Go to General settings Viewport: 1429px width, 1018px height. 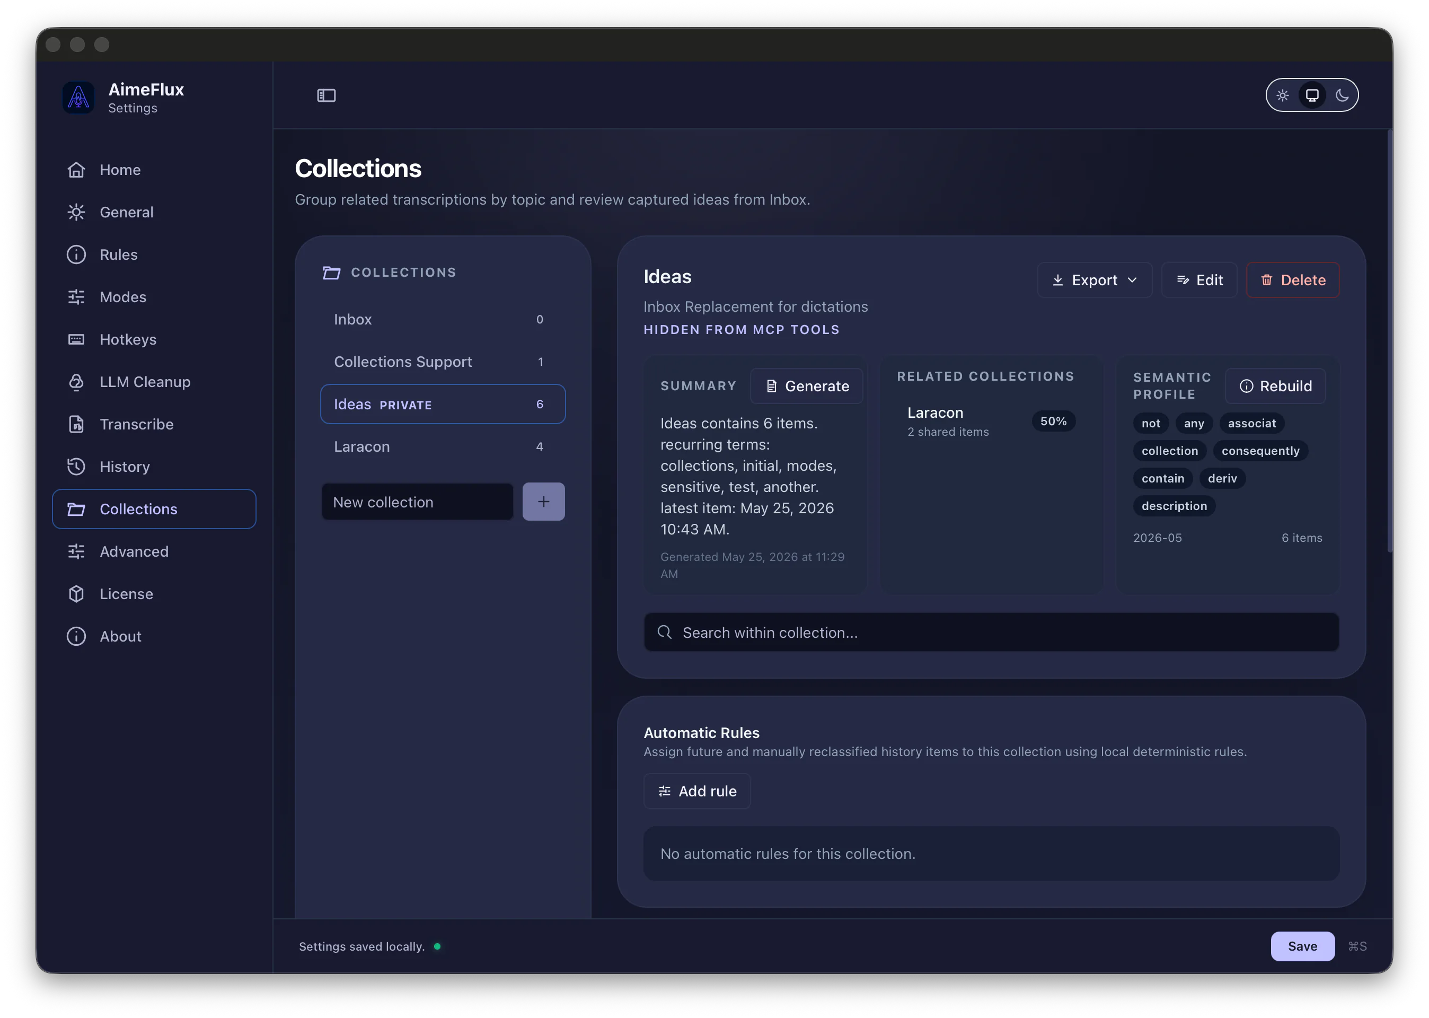[x=154, y=212]
